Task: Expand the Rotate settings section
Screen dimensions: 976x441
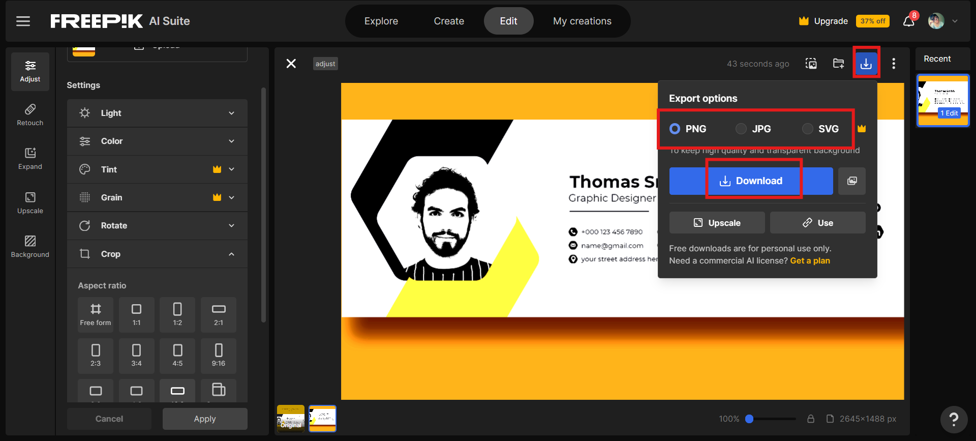Action: [157, 226]
